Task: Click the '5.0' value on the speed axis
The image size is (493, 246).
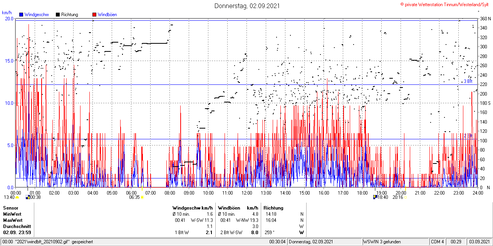Action: 10,145
